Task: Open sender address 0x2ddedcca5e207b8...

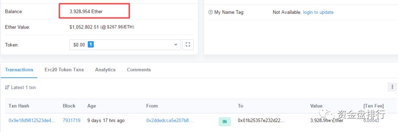Action: (x=170, y=120)
